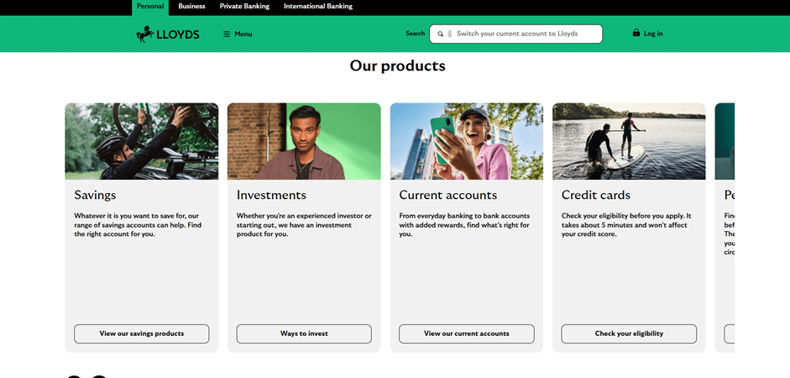This screenshot has height=378, width=790.
Task: Open the Credit cards paddleboarding image
Action: pyautogui.click(x=629, y=141)
